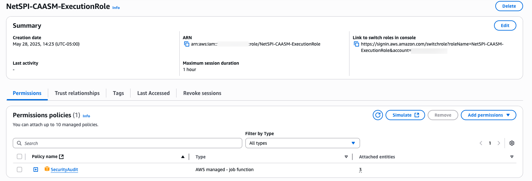The height and width of the screenshot is (181, 532).
Task: Open the Filter by Type dropdown
Action: click(x=303, y=143)
